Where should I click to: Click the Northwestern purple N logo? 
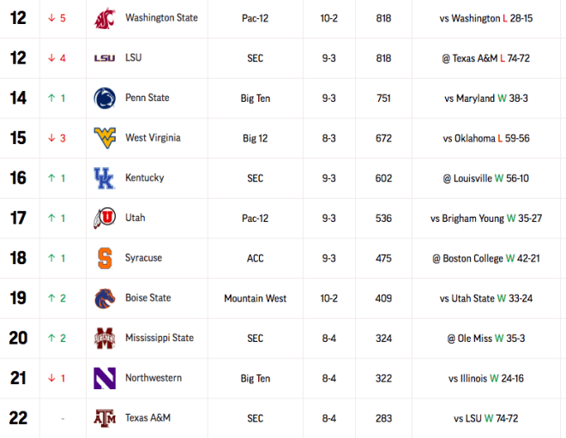[x=105, y=378]
